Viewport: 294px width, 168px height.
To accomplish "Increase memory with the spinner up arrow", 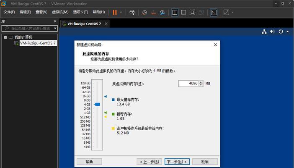I will [x=201, y=82].
